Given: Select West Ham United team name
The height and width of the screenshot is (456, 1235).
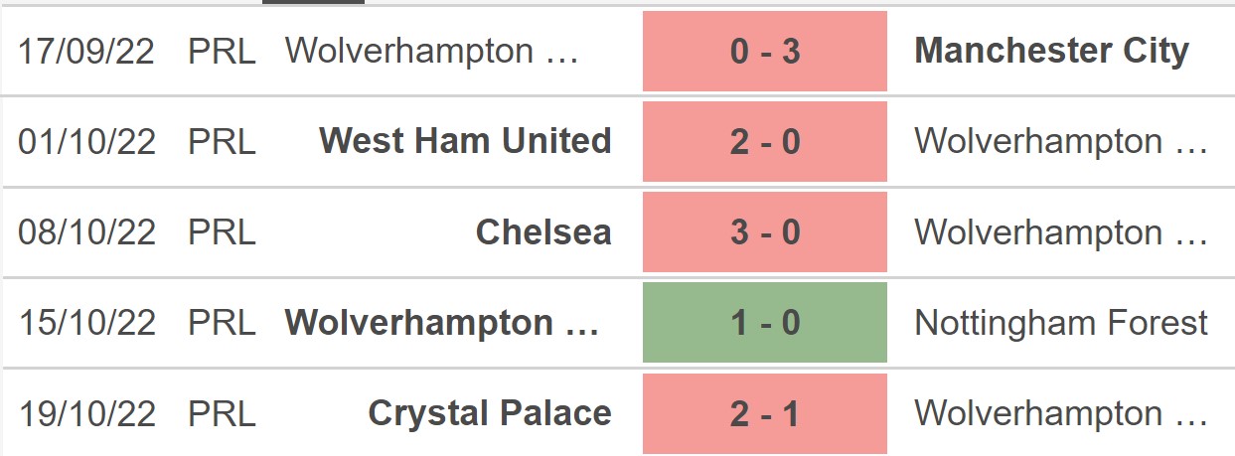Looking at the screenshot, I should tap(465, 141).
